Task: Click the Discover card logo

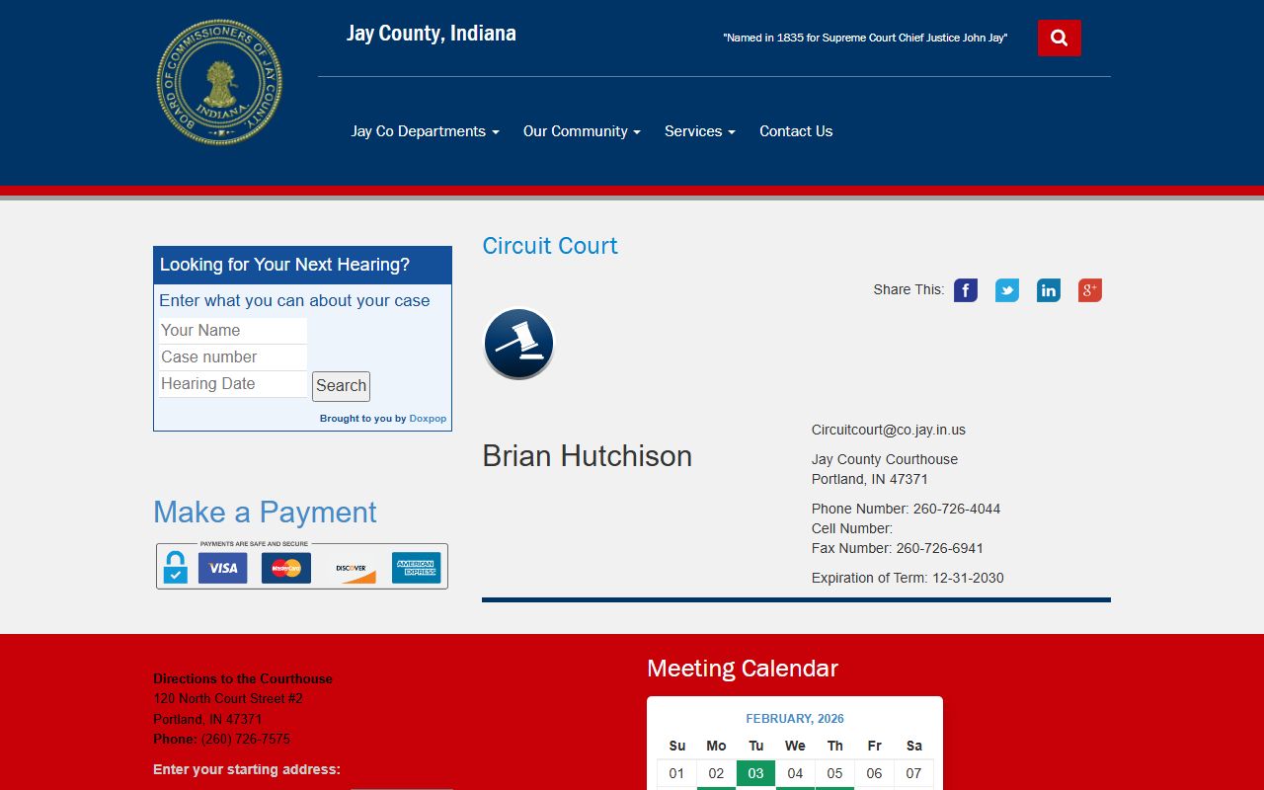Action: point(352,568)
